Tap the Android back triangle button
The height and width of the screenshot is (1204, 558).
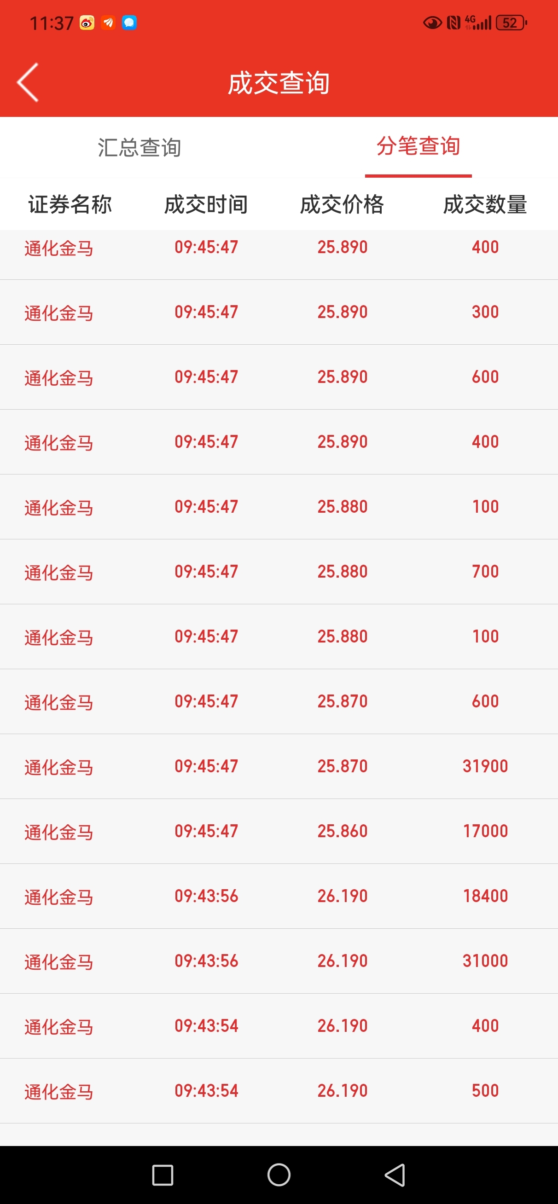point(395,1175)
